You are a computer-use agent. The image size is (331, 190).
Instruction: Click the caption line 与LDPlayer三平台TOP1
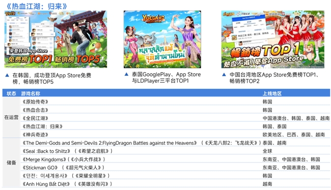tap(160, 81)
